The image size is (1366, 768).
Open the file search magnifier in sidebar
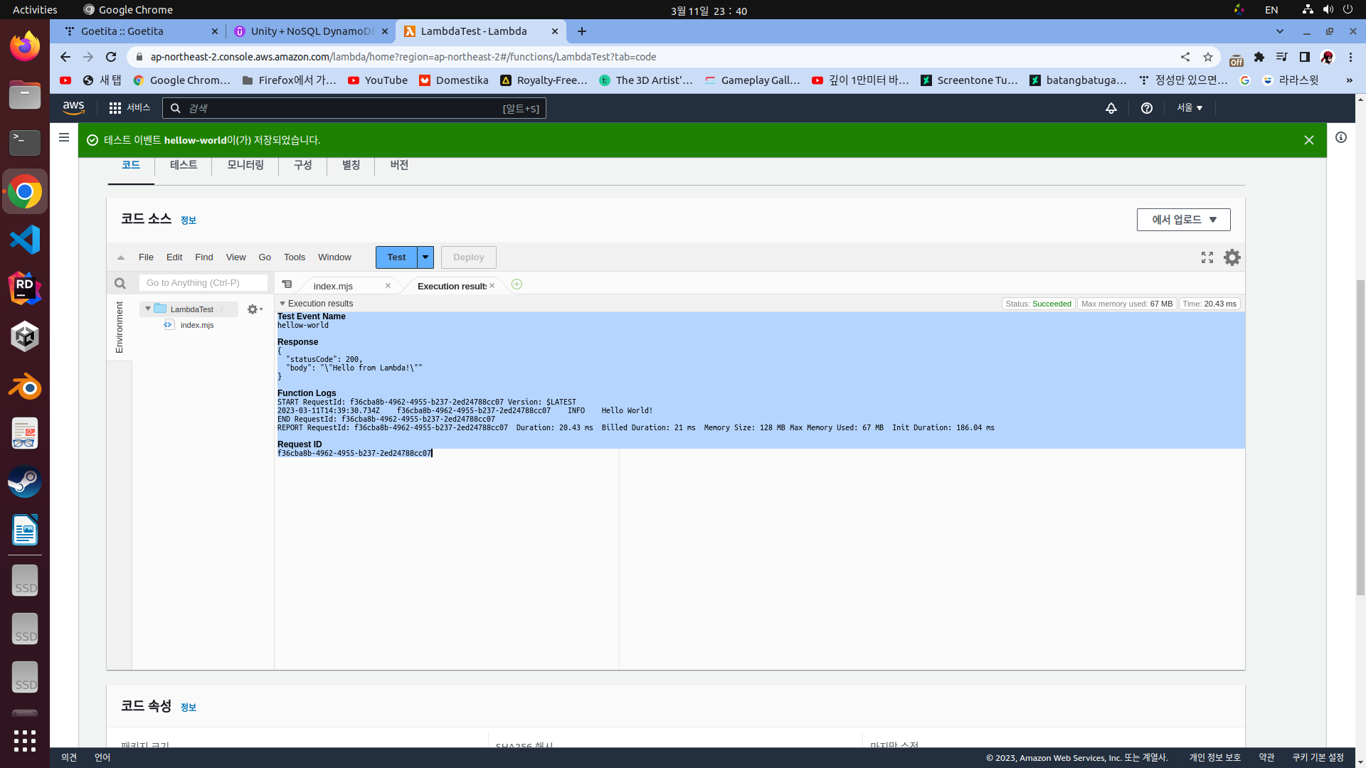pos(120,284)
